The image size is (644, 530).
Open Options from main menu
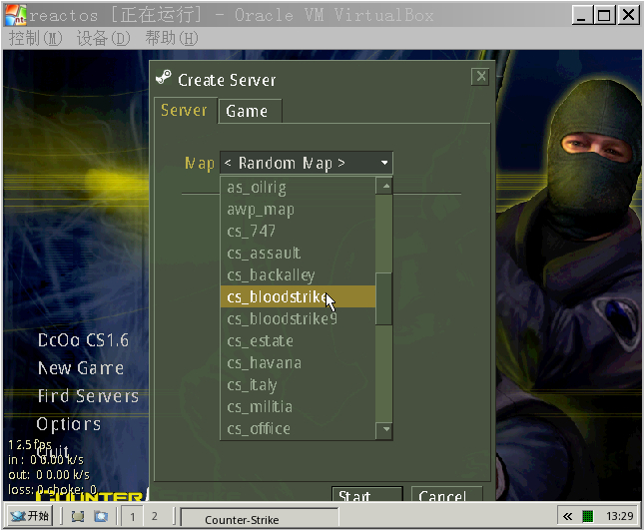tap(69, 423)
